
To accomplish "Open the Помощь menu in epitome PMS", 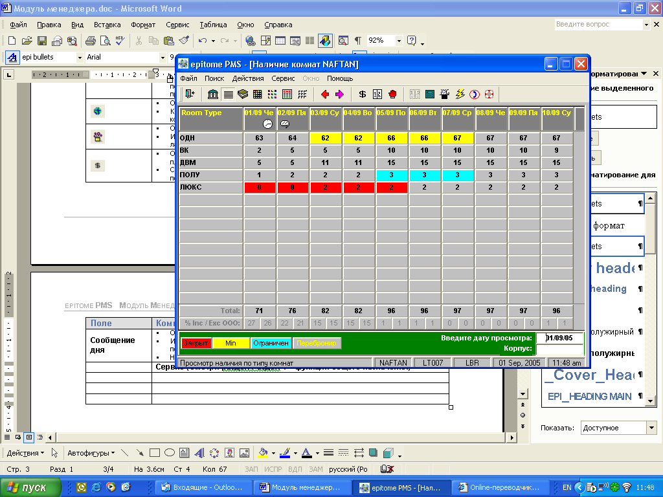I will (x=340, y=78).
